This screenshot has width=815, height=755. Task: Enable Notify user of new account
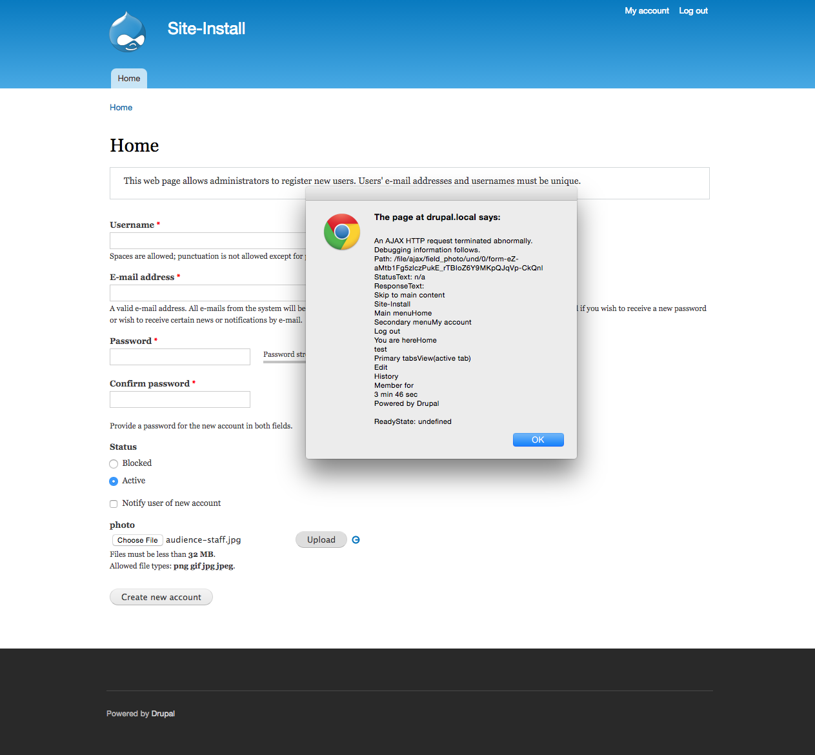click(114, 503)
